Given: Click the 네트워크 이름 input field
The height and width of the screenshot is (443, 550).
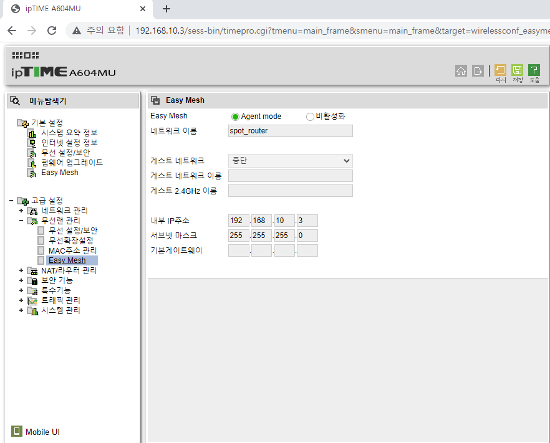Looking at the screenshot, I should pos(291,131).
